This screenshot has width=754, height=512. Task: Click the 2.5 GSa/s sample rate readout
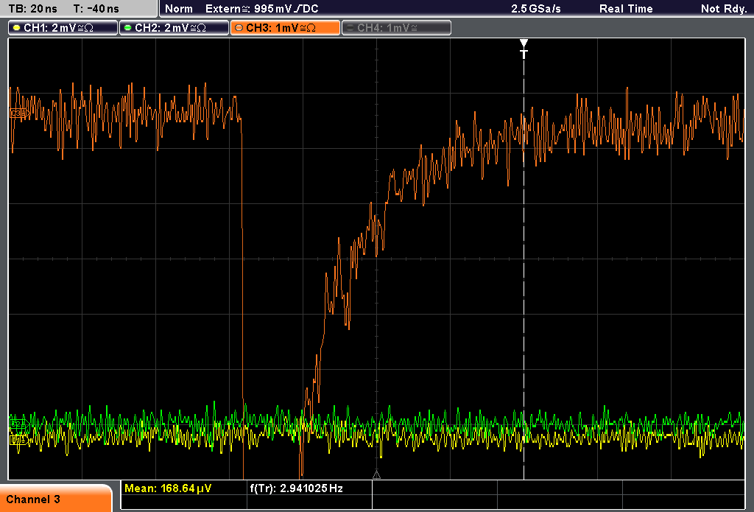(x=536, y=9)
